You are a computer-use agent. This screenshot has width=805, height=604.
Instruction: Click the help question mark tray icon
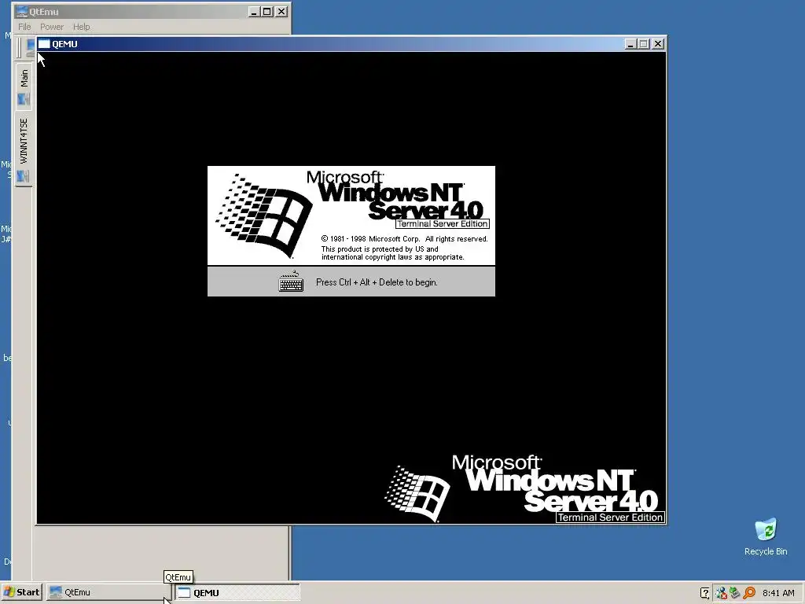click(705, 593)
